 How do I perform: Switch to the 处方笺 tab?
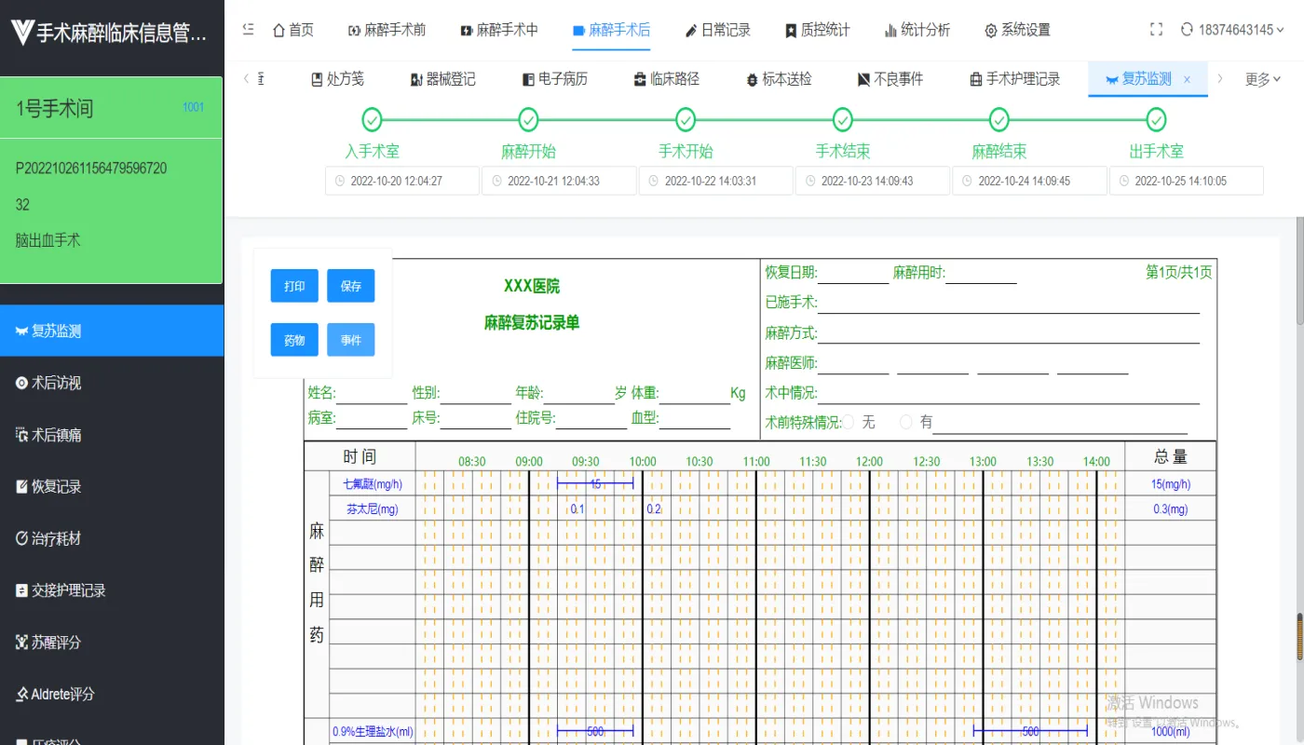pos(337,79)
